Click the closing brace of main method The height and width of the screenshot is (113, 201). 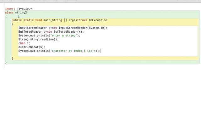pos(13,59)
